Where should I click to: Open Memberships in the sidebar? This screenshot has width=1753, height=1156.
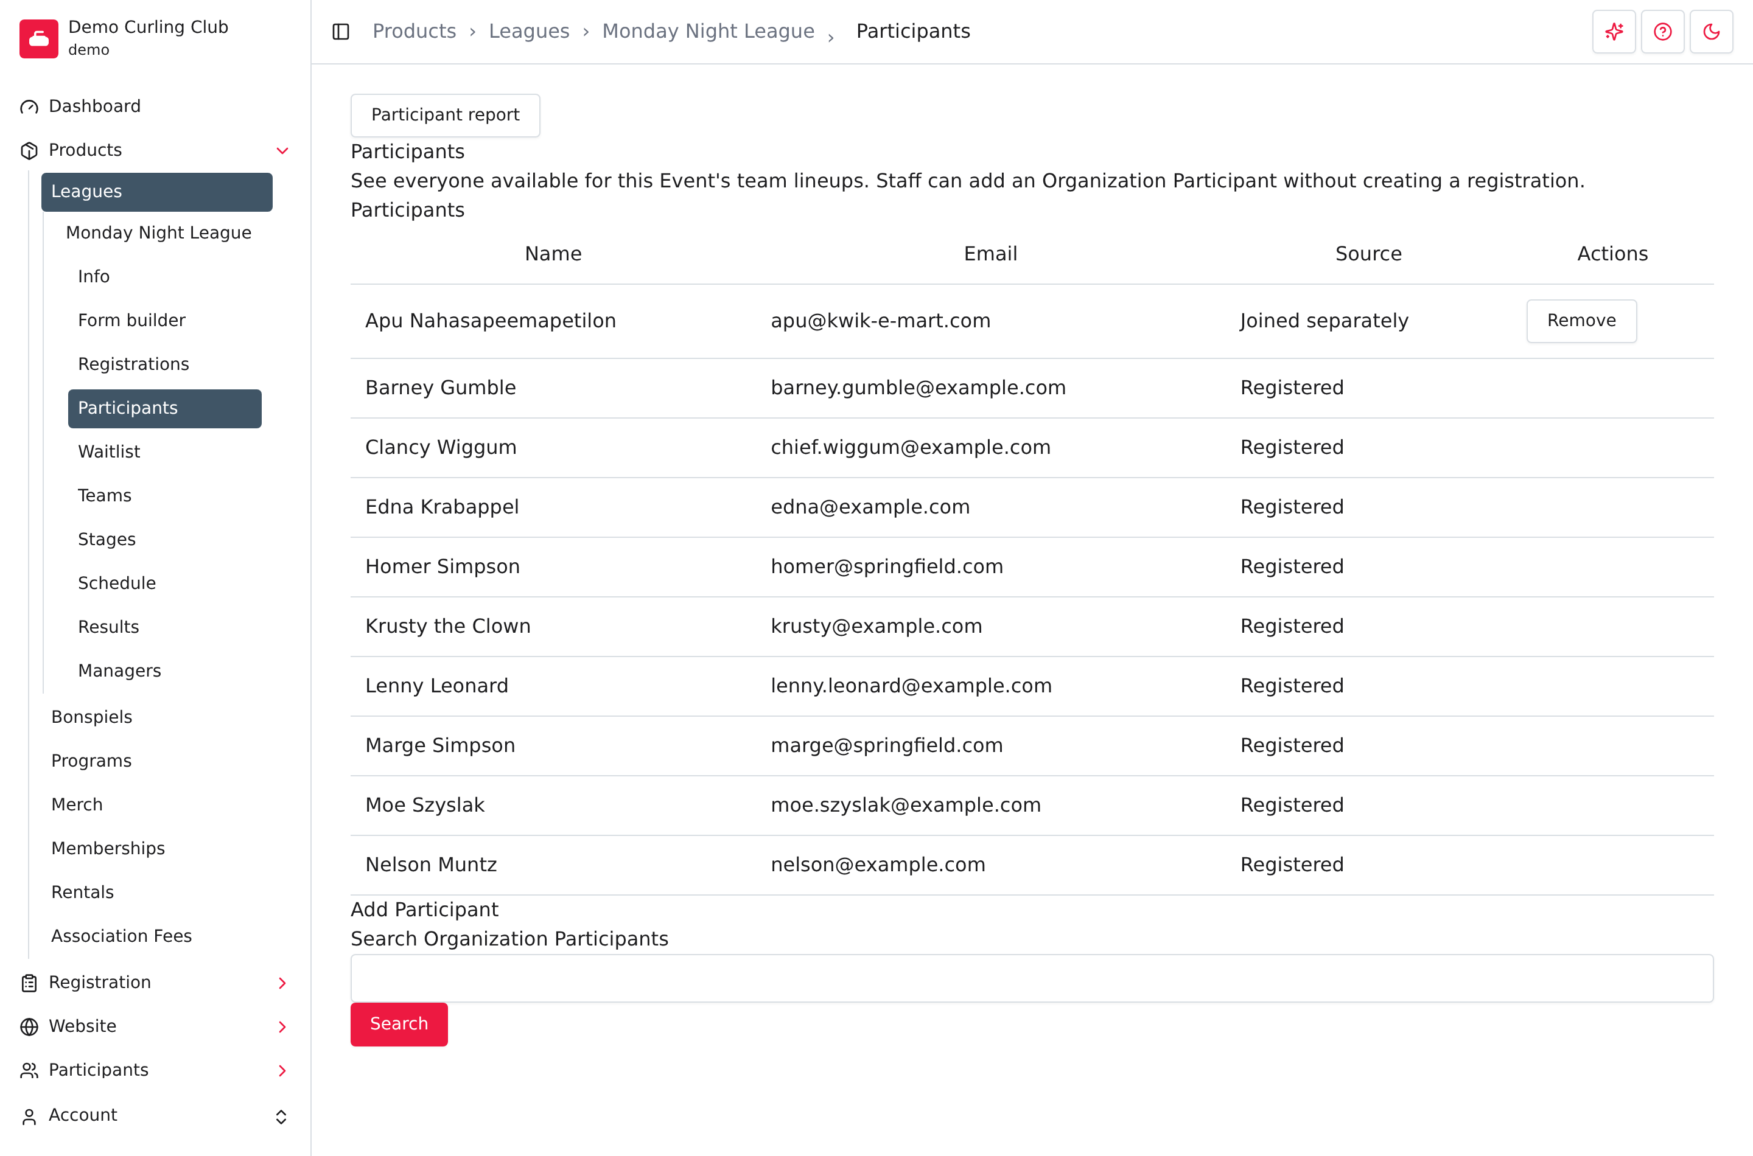tap(108, 849)
